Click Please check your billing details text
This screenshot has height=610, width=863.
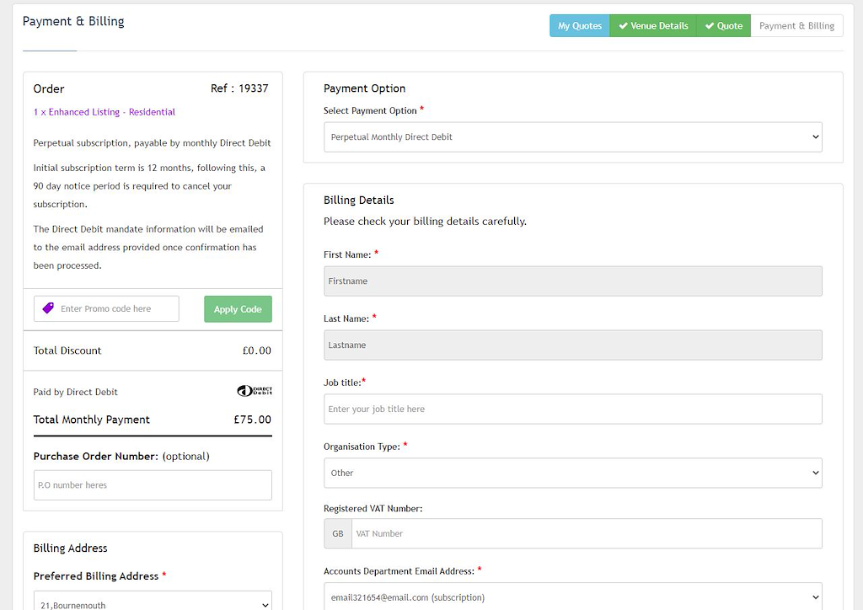(425, 221)
